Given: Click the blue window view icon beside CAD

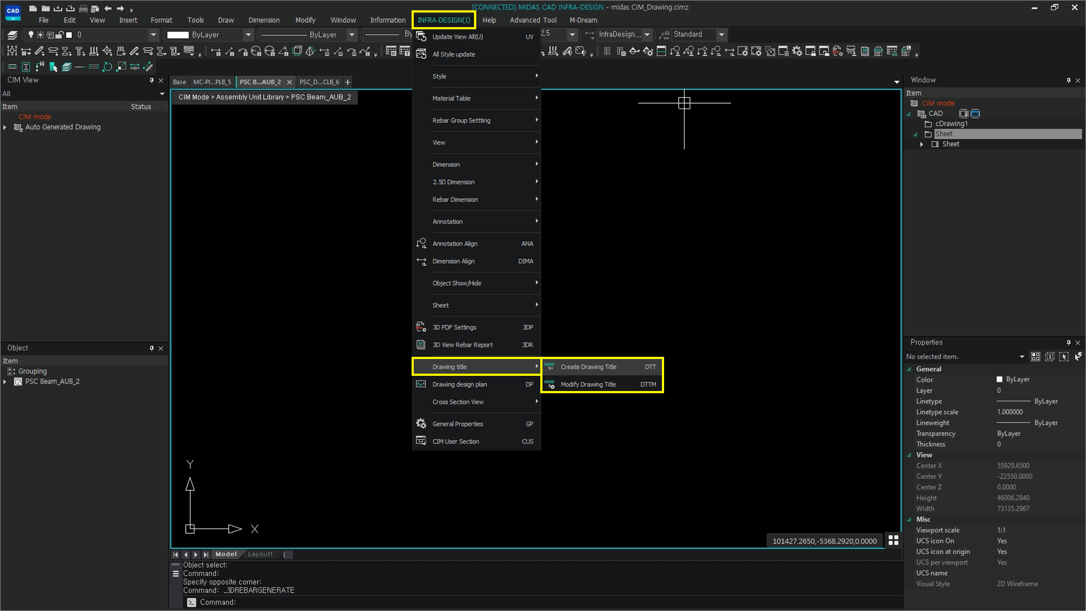Looking at the screenshot, I should pos(975,114).
